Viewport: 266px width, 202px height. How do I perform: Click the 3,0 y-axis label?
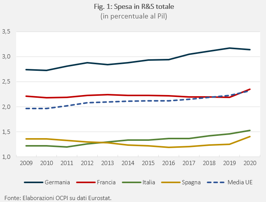tap(6, 57)
